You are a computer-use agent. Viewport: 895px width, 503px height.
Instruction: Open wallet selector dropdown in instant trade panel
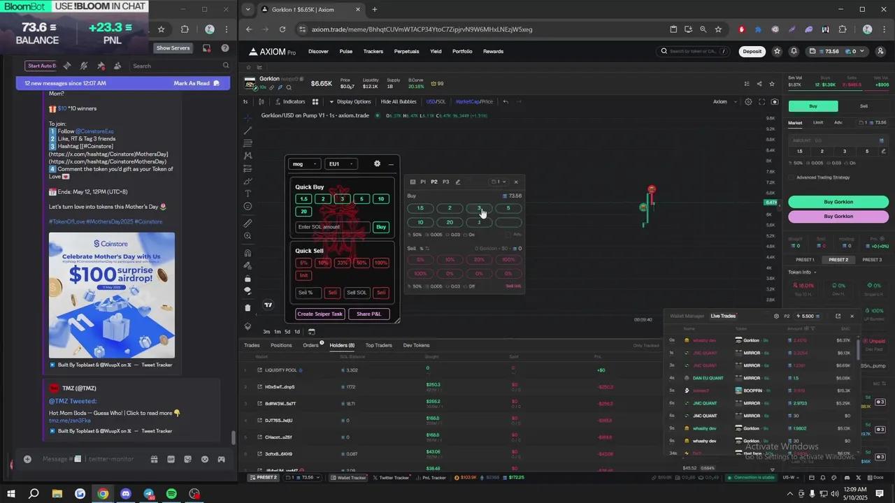(498, 182)
